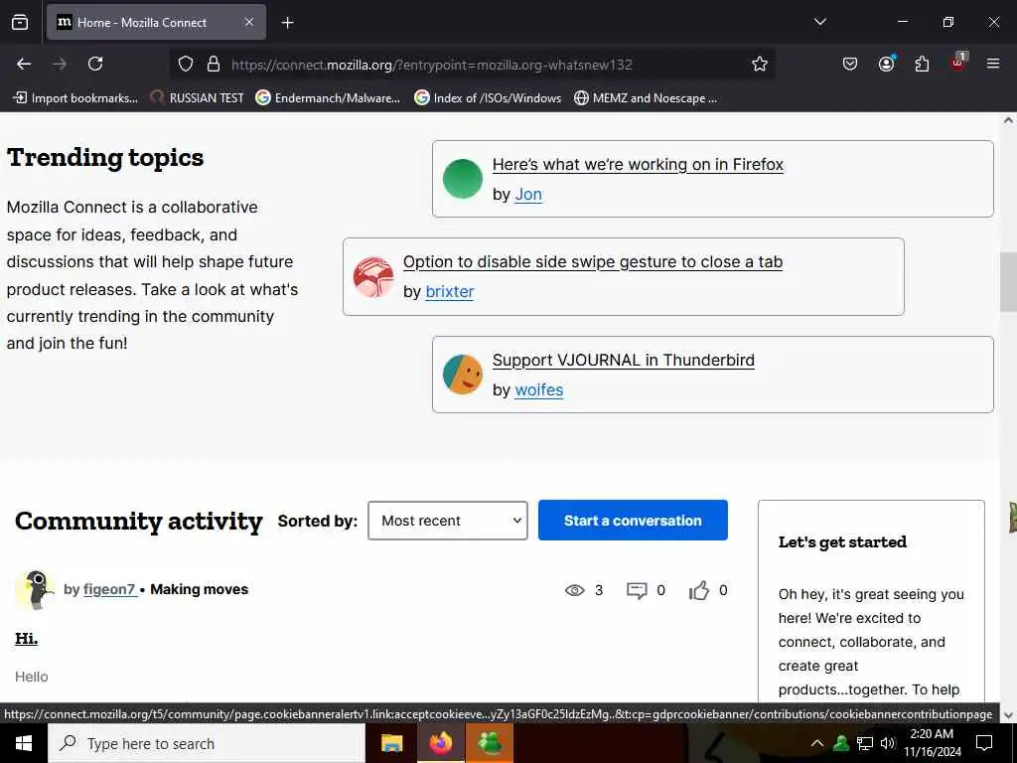Reload the current page
1017x763 pixels.
point(95,64)
